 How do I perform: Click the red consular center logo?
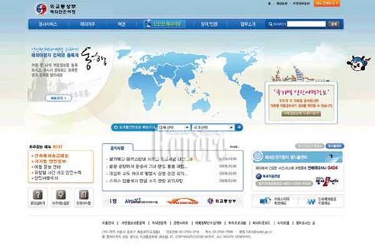click(327, 181)
